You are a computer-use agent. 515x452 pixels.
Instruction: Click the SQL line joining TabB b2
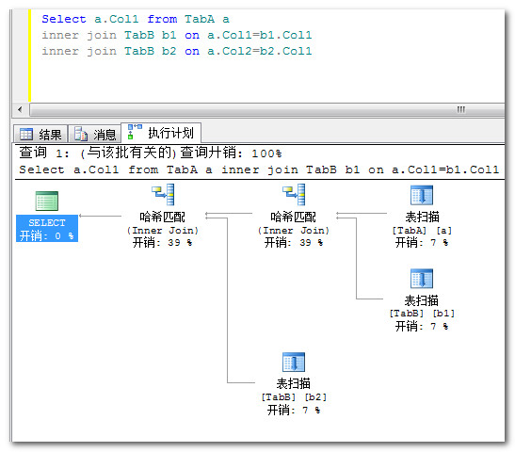pos(177,51)
